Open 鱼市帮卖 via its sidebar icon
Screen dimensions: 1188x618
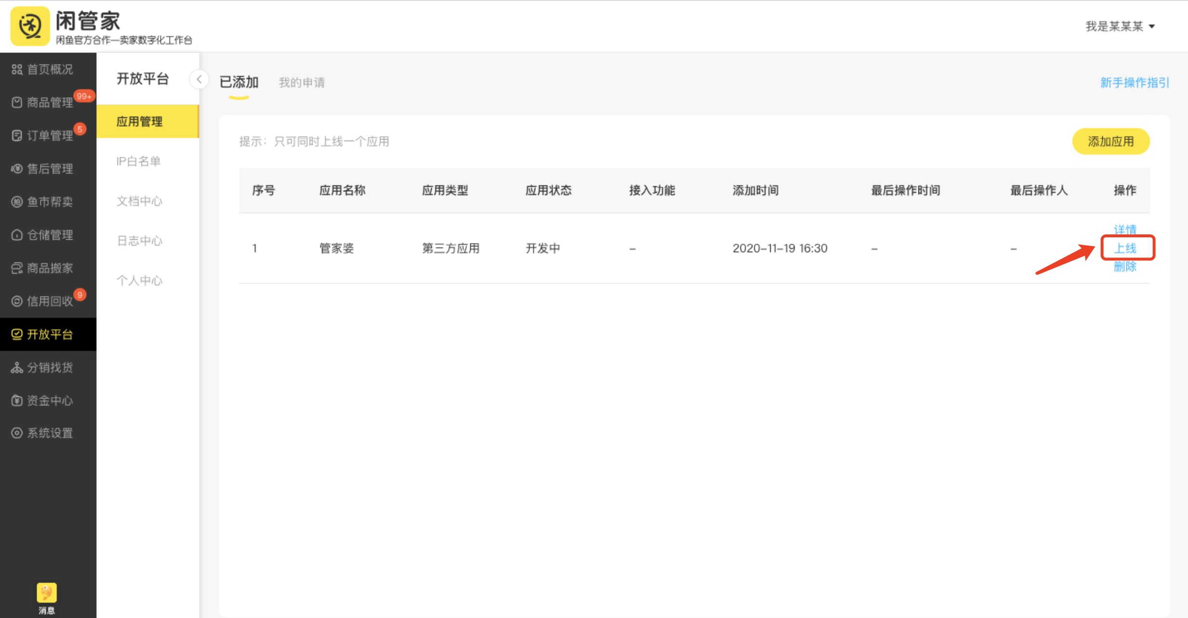17,202
